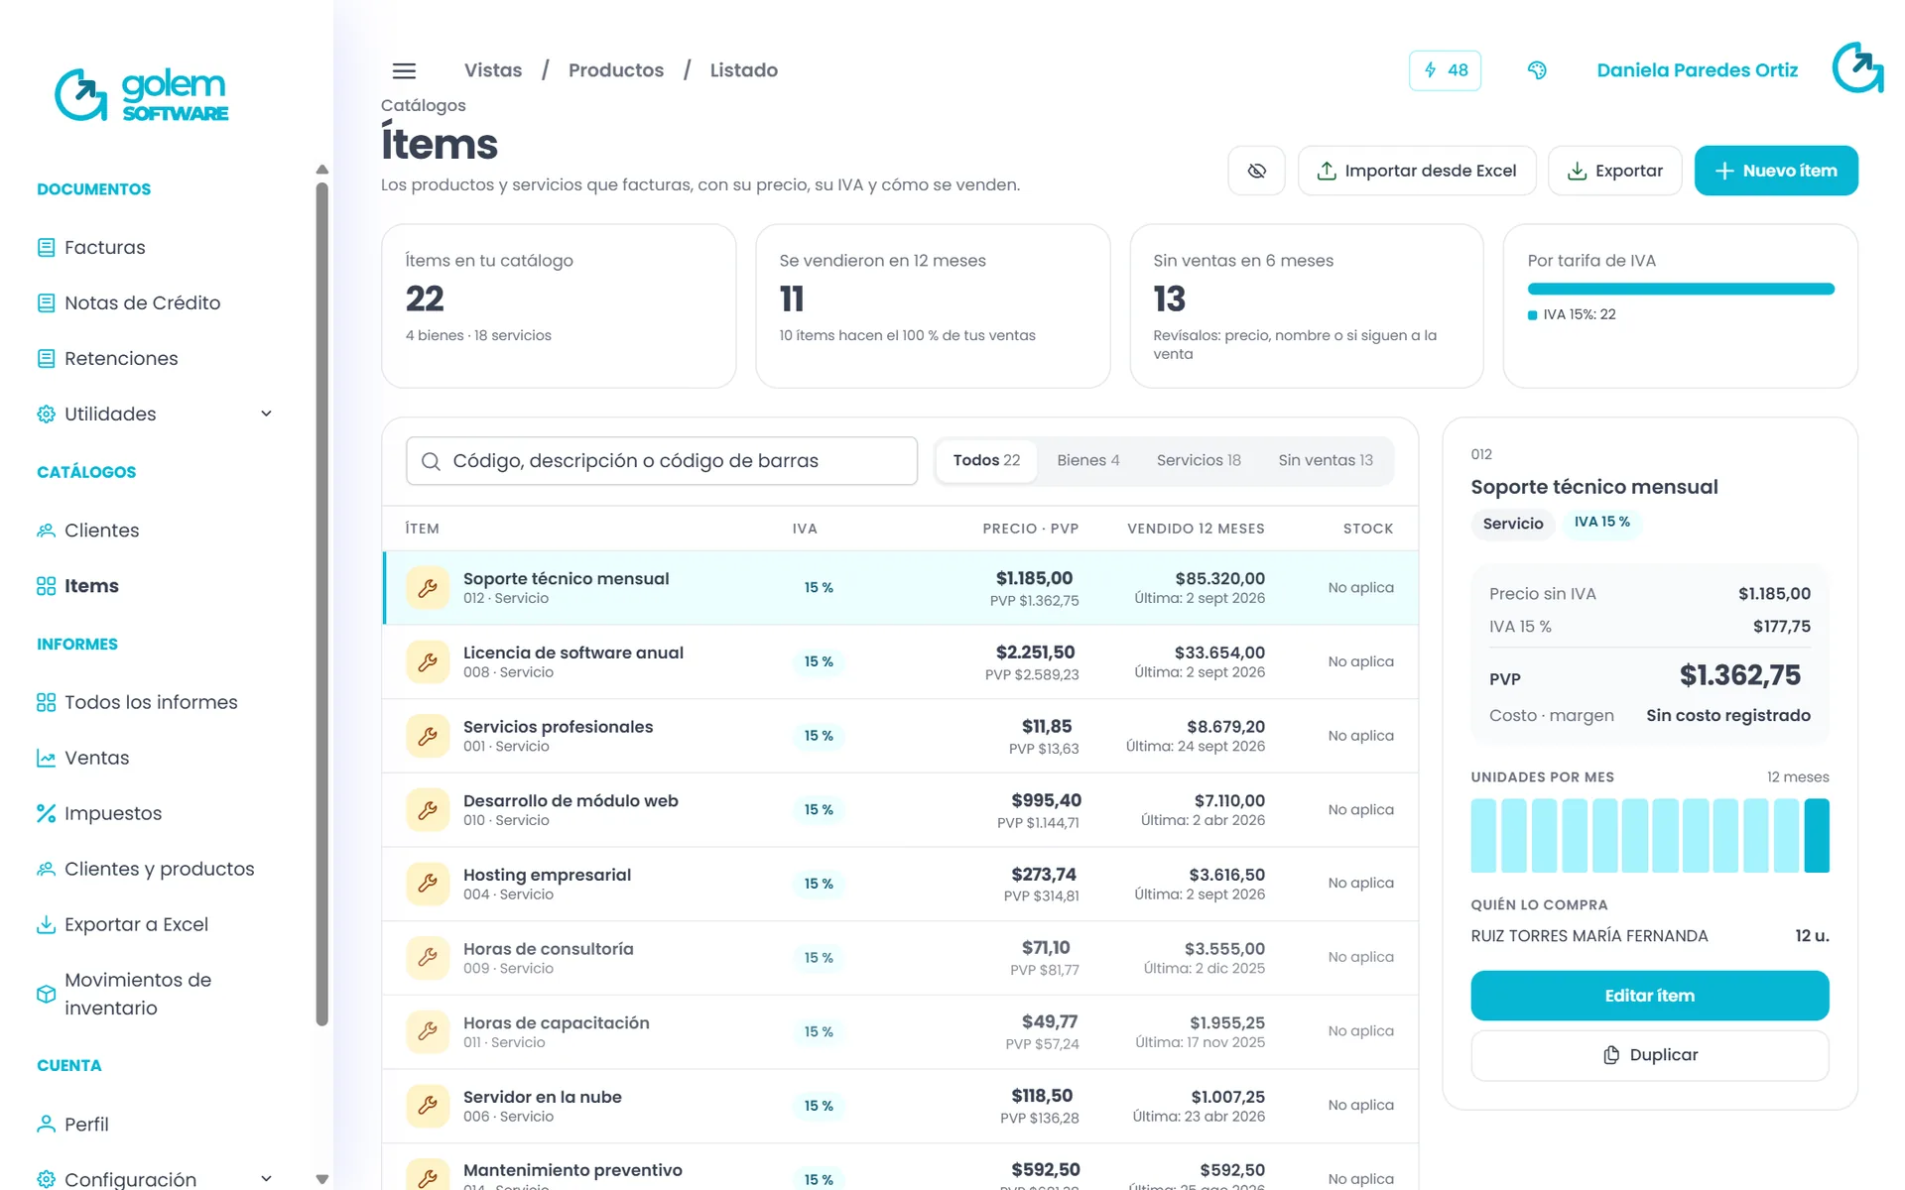This screenshot has height=1190, width=1905.
Task: Click the Golem user avatar logo
Action: click(1857, 68)
